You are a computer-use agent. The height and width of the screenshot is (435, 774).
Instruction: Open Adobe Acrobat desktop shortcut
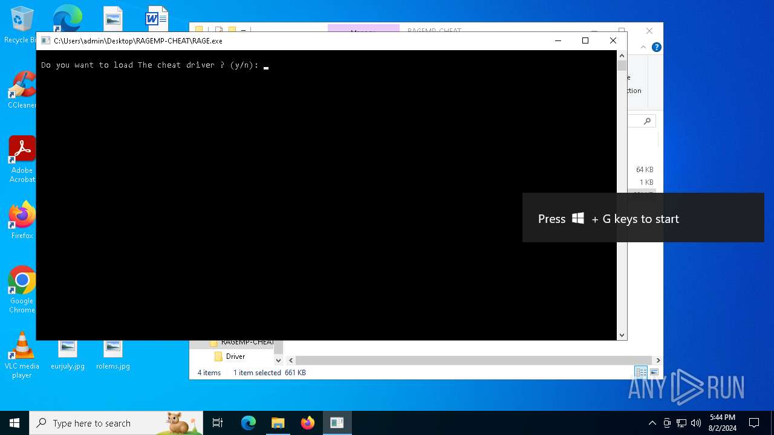pyautogui.click(x=22, y=159)
